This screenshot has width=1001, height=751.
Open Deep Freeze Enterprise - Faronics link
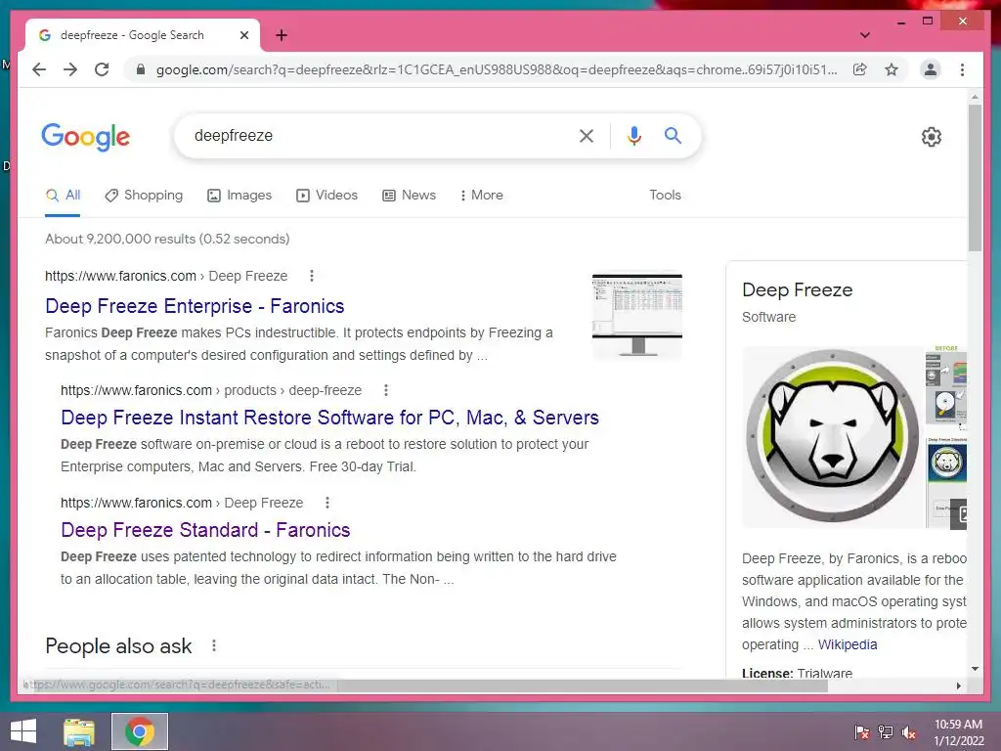(x=195, y=306)
